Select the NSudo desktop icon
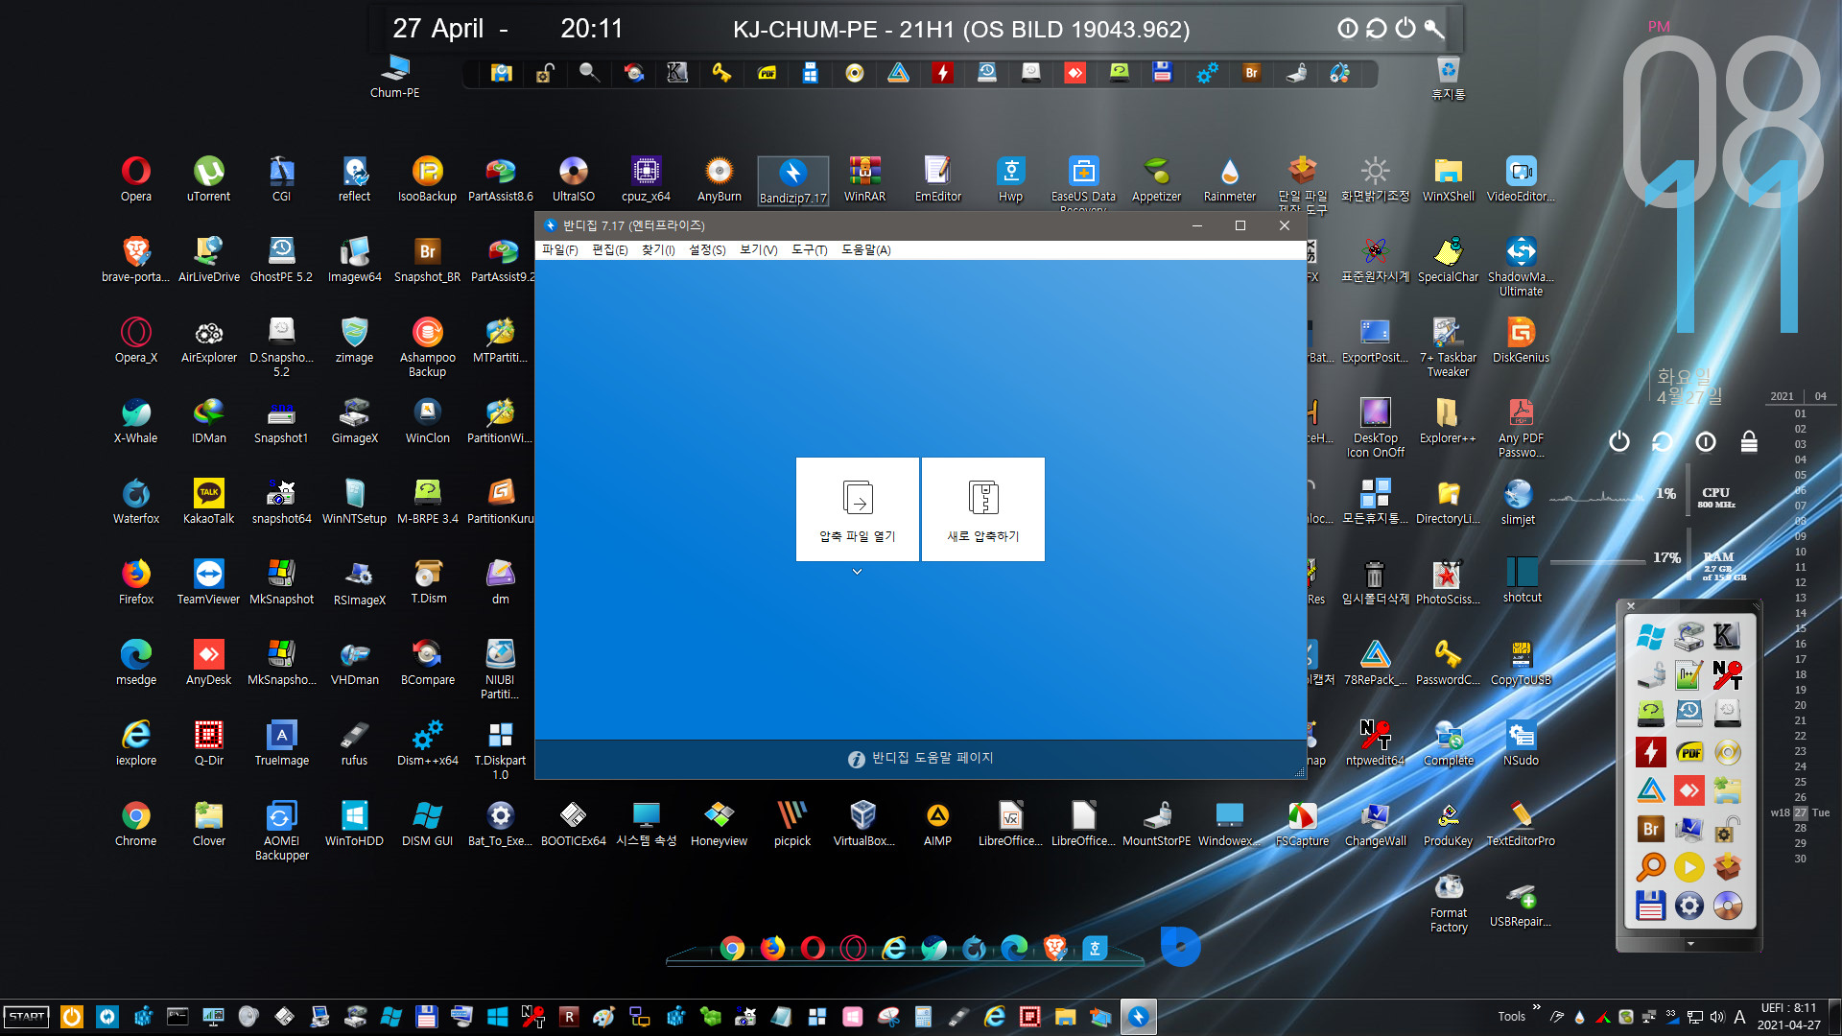This screenshot has width=1842, height=1036. pos(1521,743)
